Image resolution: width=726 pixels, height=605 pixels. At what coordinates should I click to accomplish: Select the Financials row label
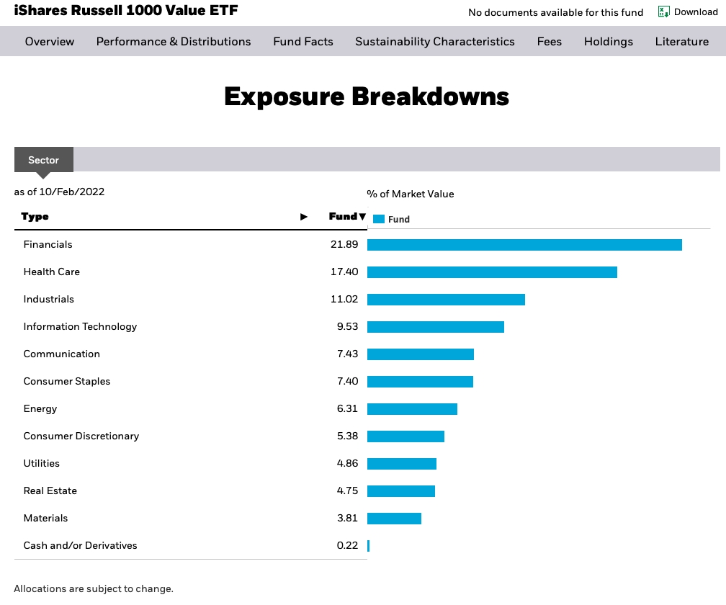(x=48, y=244)
